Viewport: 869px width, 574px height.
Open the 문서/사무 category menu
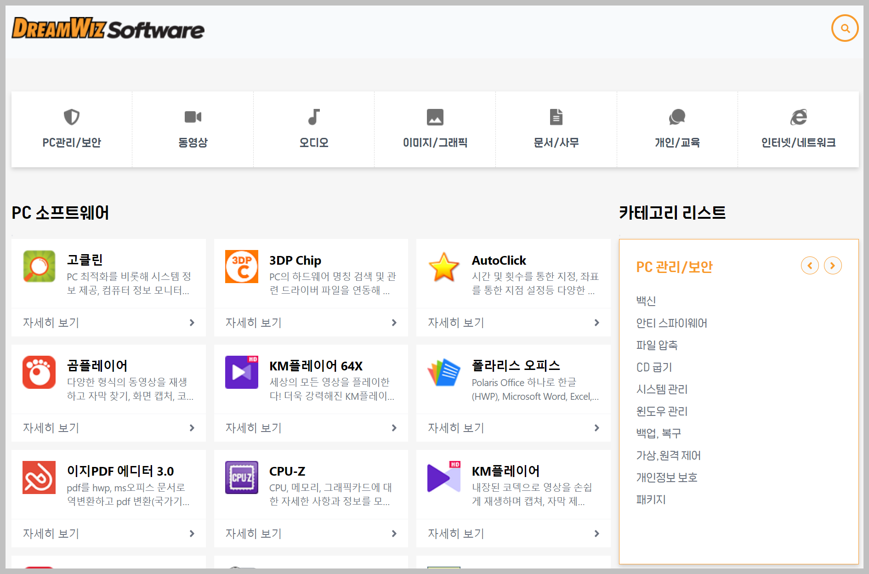(556, 143)
